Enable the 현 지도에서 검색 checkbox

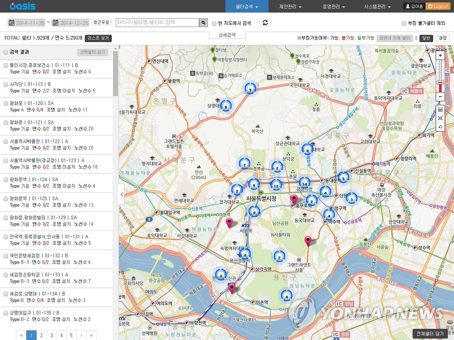[215, 23]
